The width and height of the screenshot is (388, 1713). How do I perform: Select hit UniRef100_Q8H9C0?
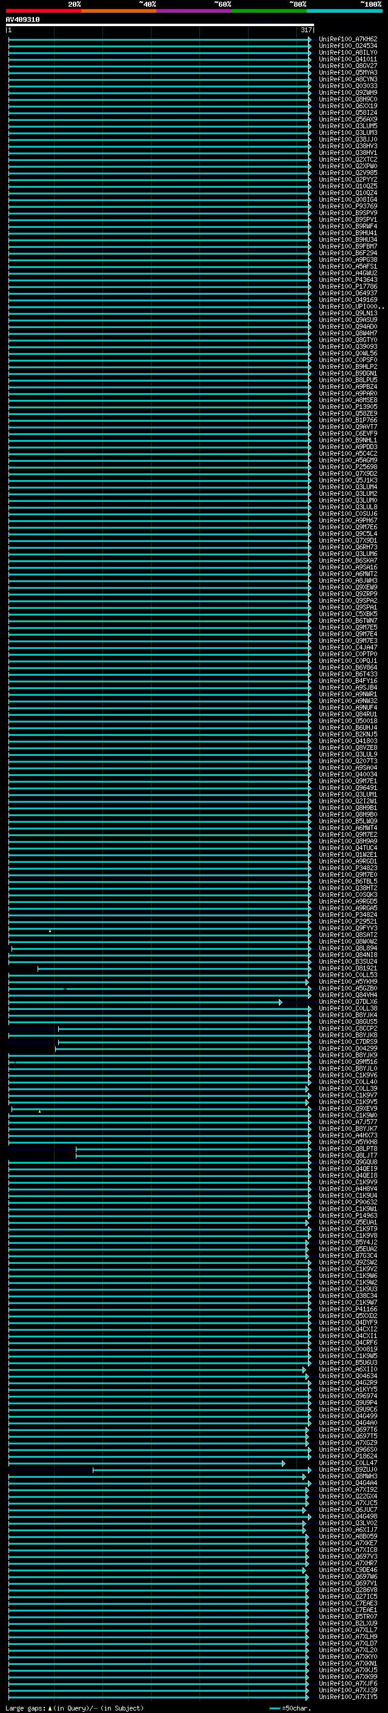tap(347, 99)
